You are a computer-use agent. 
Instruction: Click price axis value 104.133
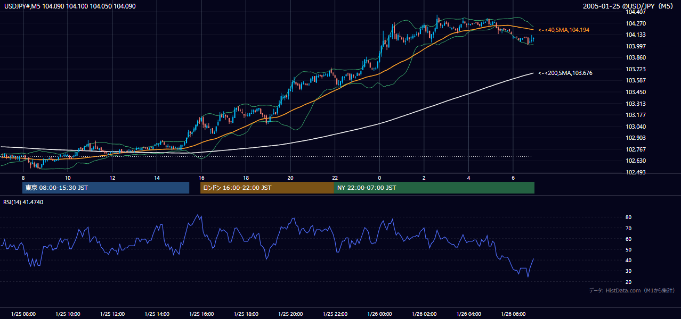635,35
